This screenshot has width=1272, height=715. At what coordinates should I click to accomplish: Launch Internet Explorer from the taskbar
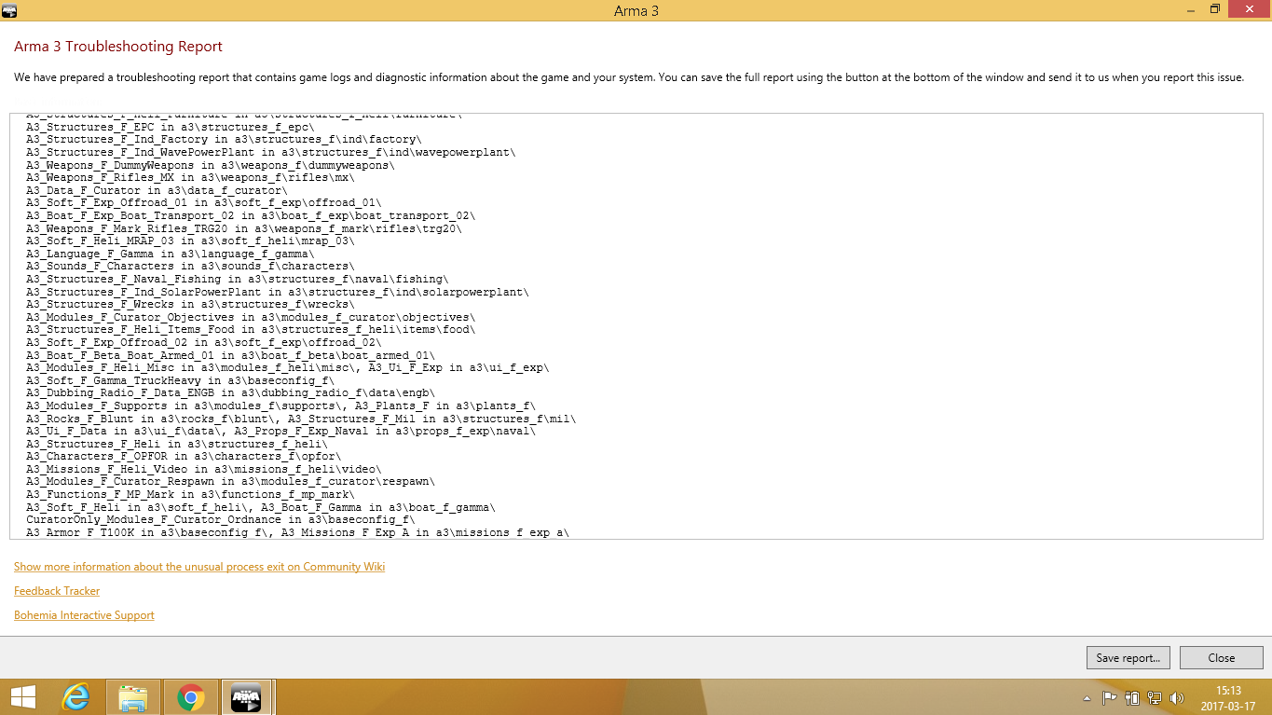[x=75, y=696]
